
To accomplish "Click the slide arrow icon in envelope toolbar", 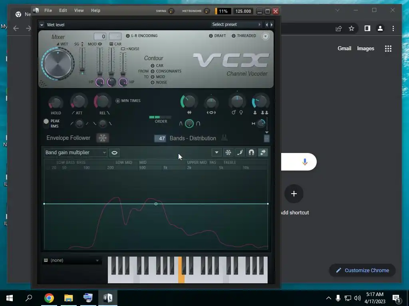I will tap(263, 153).
